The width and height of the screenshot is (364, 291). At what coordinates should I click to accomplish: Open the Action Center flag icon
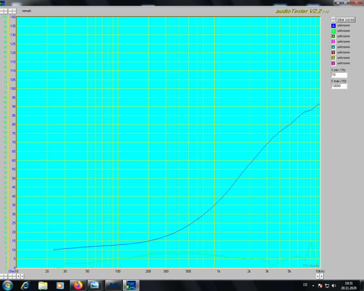[x=320, y=285]
